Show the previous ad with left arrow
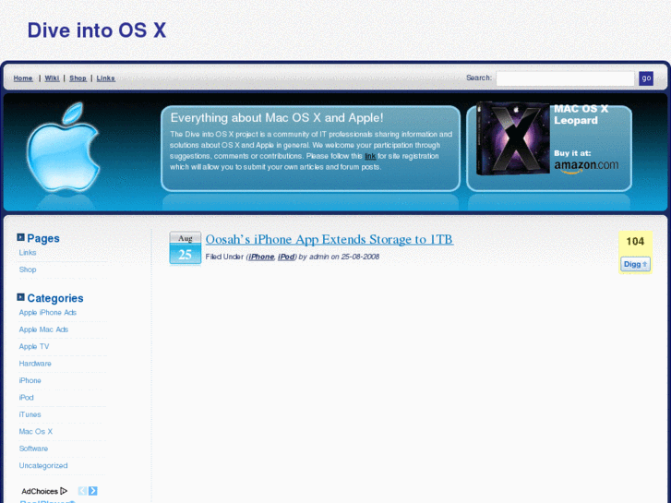 (82, 491)
